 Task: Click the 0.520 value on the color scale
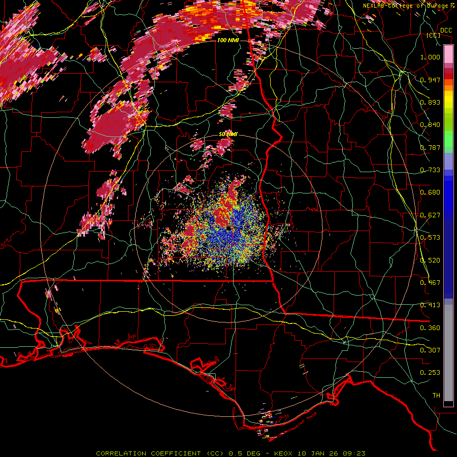click(x=430, y=260)
